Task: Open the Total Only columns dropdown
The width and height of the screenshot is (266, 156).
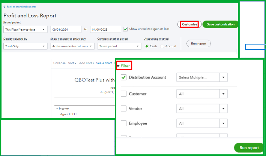Action: [25, 46]
